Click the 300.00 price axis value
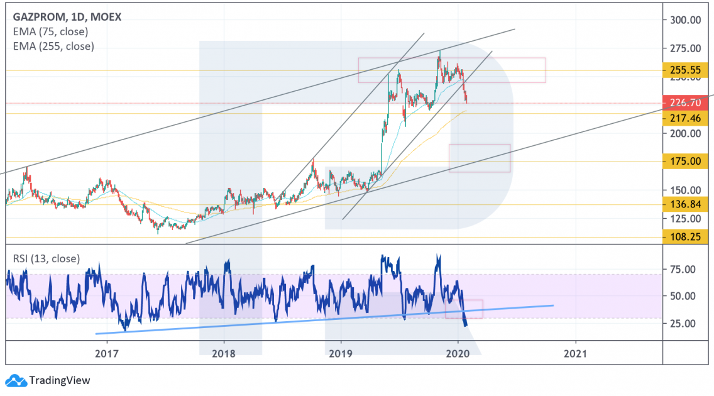 tap(685, 20)
